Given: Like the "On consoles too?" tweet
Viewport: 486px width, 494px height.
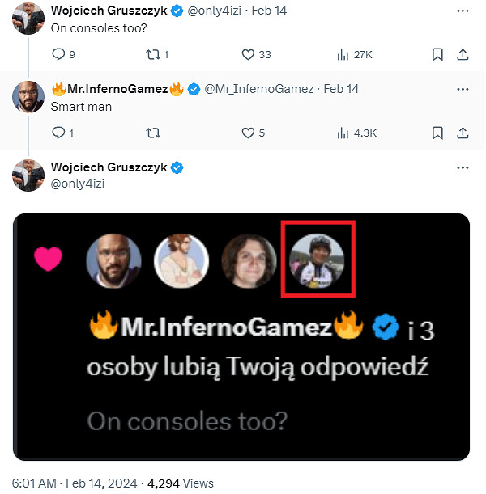Looking at the screenshot, I should tap(249, 54).
